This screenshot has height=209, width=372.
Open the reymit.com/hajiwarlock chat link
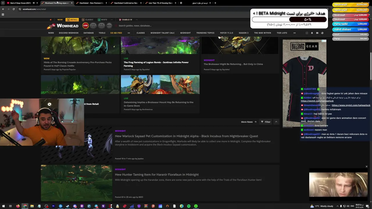(317, 101)
